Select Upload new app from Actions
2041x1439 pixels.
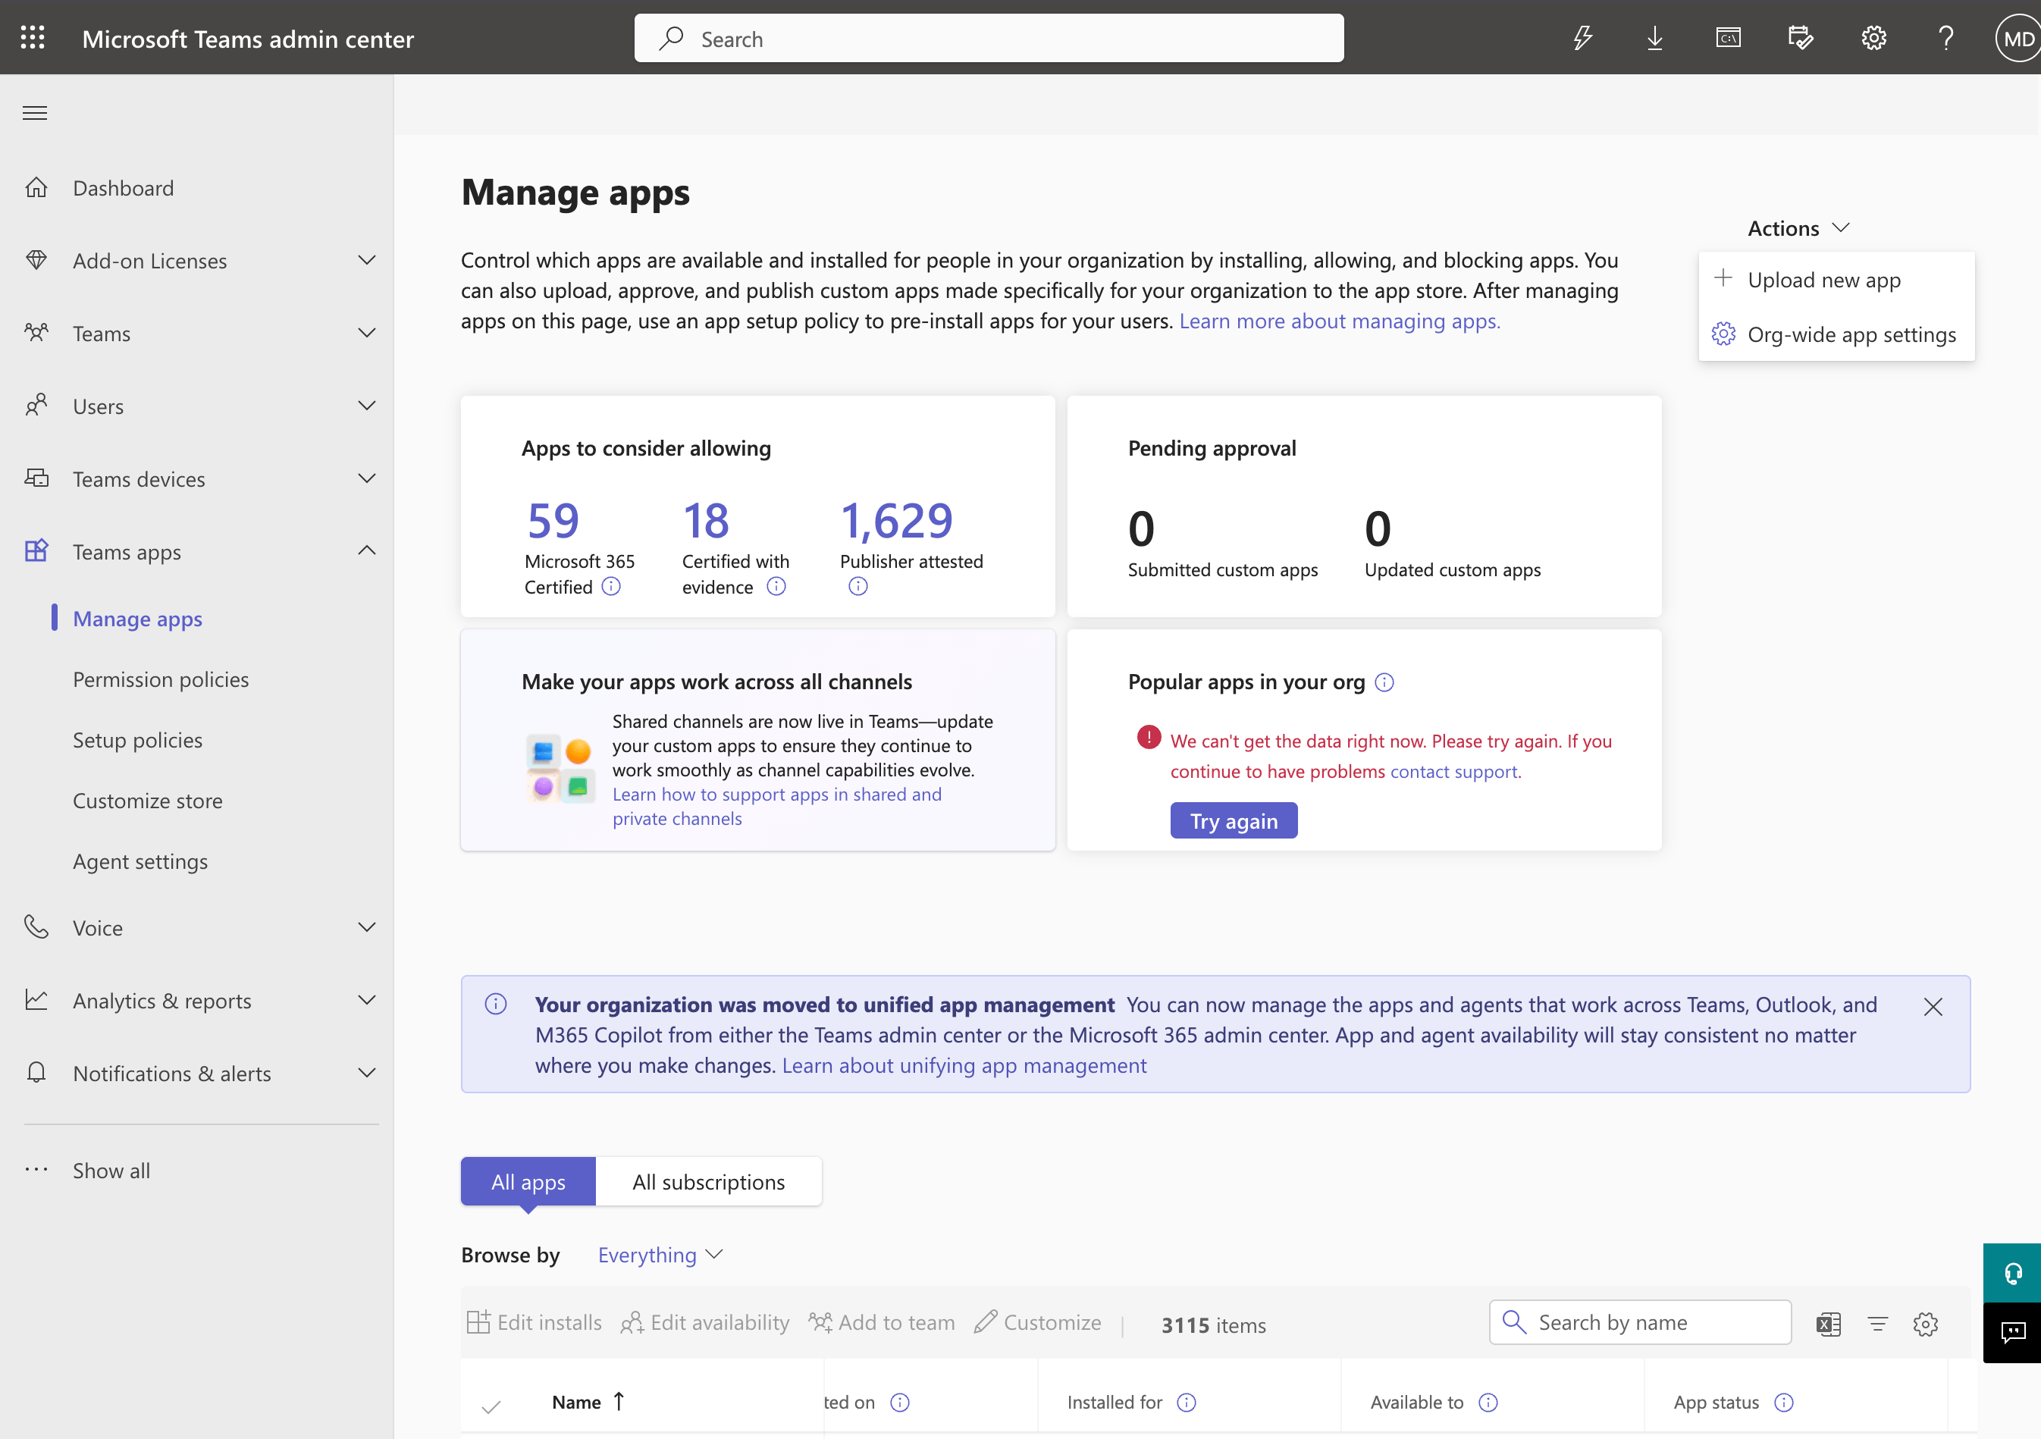(x=1836, y=280)
